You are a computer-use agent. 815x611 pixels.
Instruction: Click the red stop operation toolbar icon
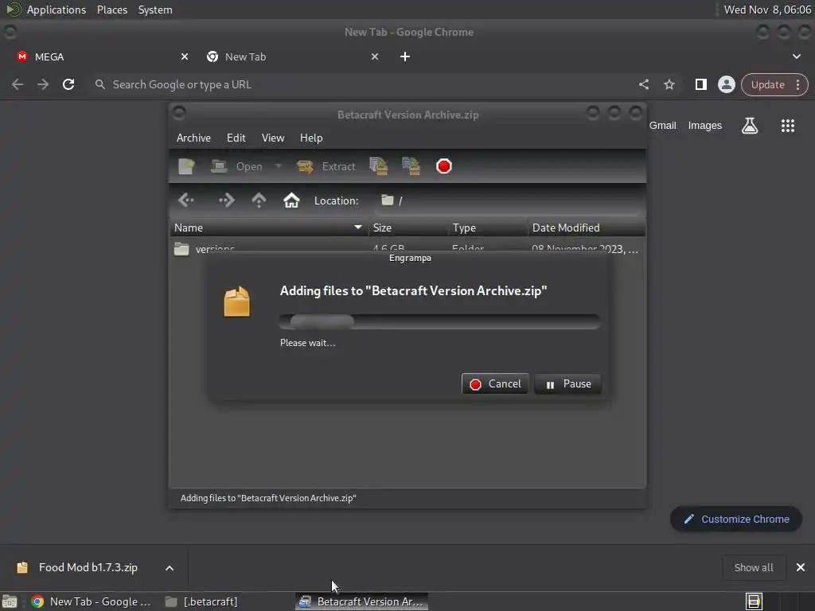click(444, 166)
